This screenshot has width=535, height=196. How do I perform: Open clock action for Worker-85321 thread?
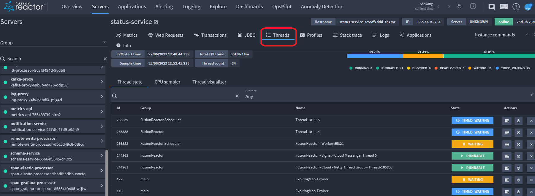(x=518, y=144)
